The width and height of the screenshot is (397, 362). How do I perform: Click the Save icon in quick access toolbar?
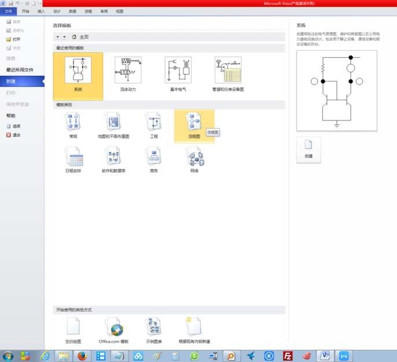(x=10, y=3)
